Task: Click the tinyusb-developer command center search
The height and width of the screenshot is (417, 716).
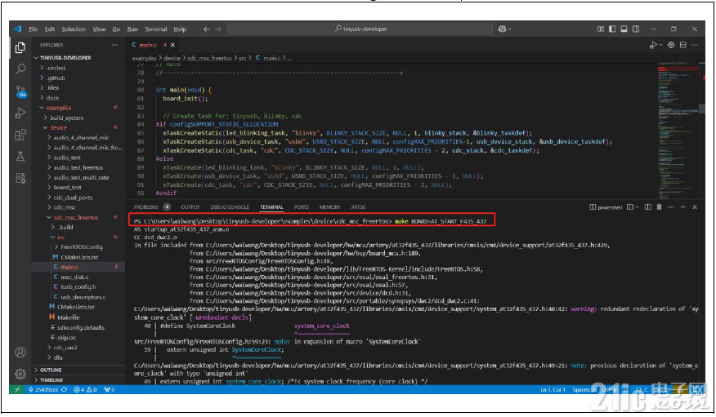Action: 360,29
